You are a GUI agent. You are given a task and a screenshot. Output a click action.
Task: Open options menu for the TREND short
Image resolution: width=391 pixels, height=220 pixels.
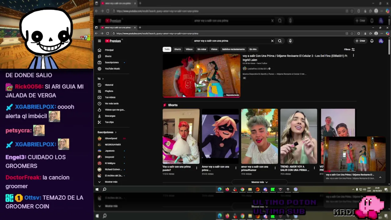pos(314,168)
